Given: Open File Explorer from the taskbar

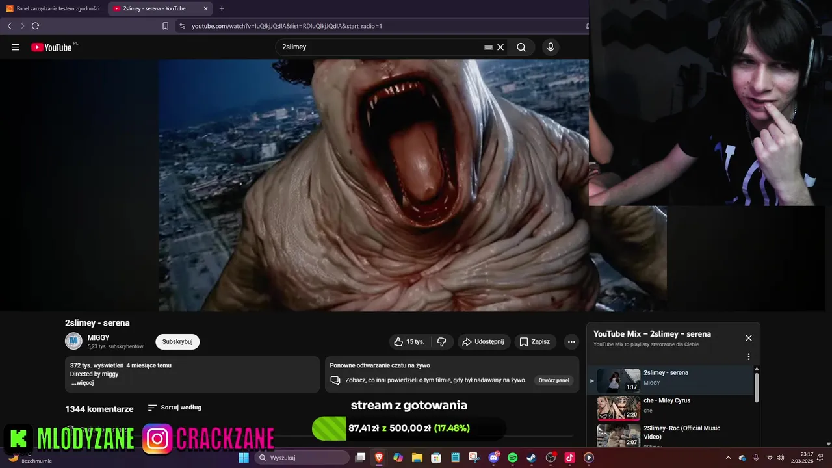Looking at the screenshot, I should [417, 458].
